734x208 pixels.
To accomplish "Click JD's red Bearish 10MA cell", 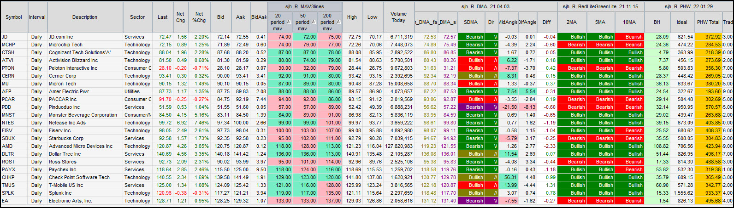I will tap(629, 37).
